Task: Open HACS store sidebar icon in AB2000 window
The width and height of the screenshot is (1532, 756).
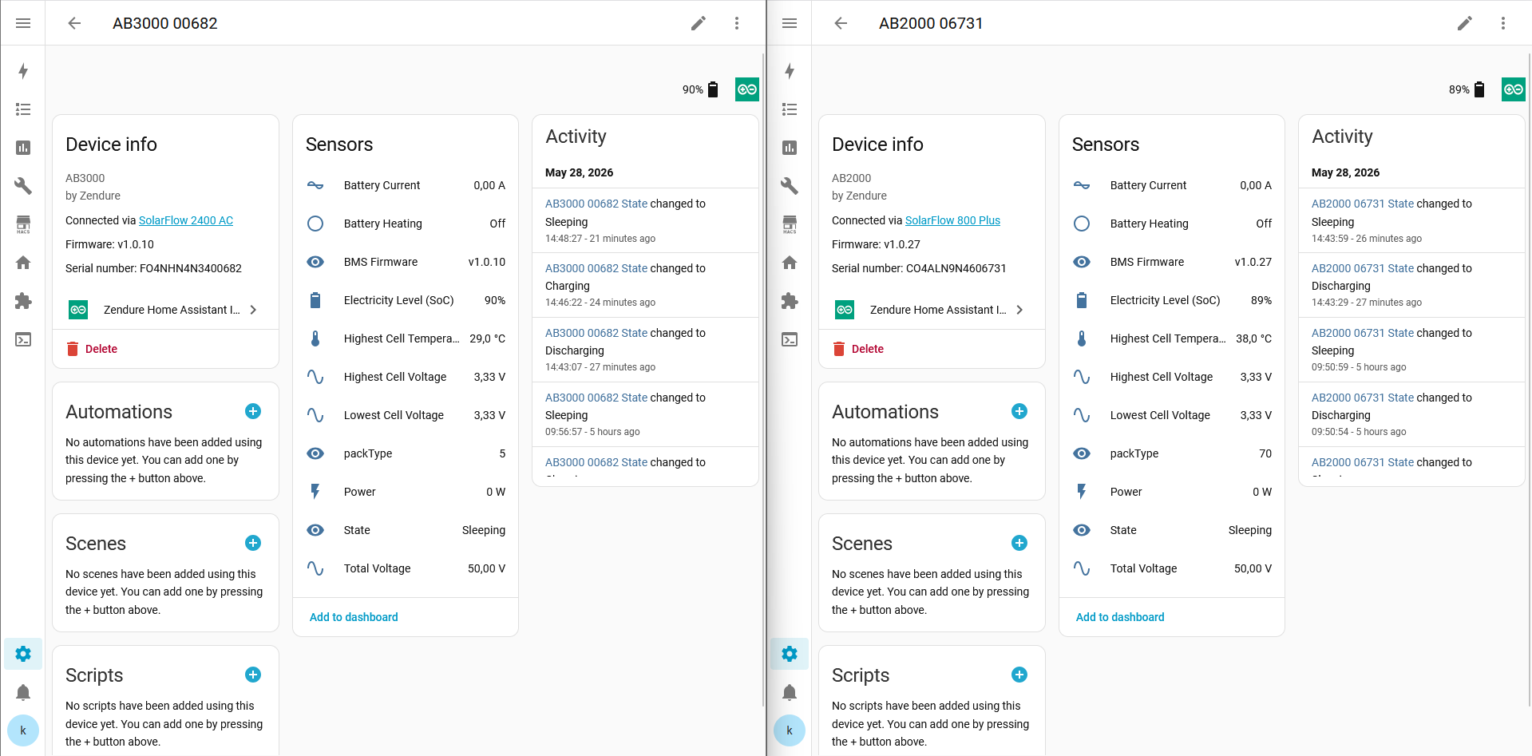Action: click(790, 224)
